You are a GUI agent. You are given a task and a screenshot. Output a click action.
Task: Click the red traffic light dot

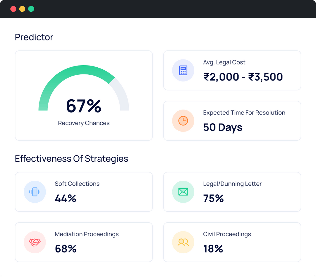13,9
